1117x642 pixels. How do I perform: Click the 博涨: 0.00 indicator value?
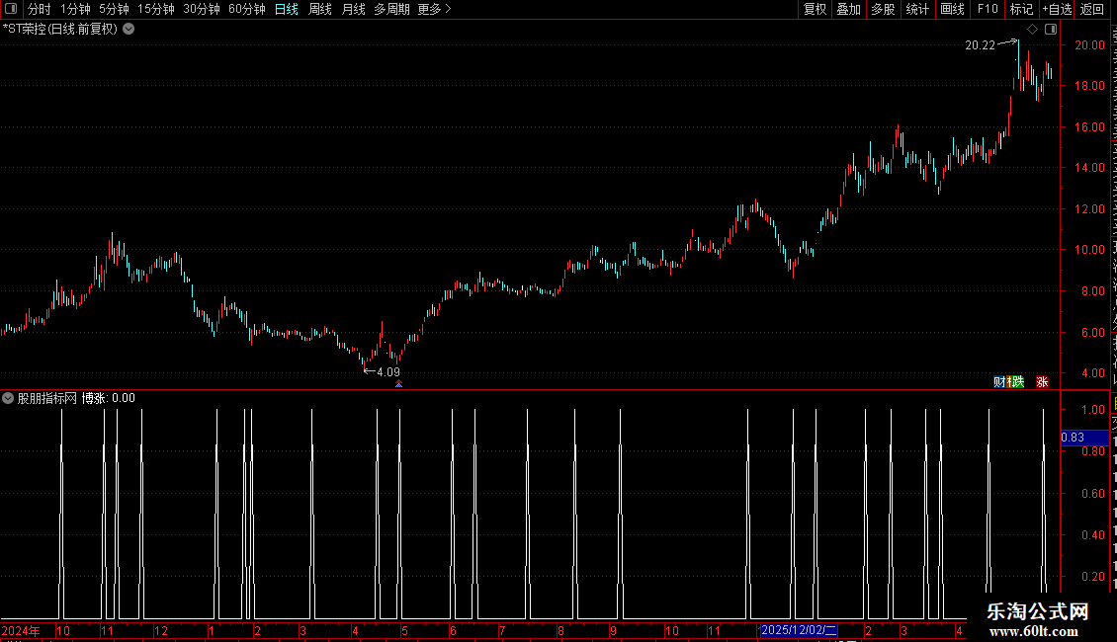click(x=109, y=398)
